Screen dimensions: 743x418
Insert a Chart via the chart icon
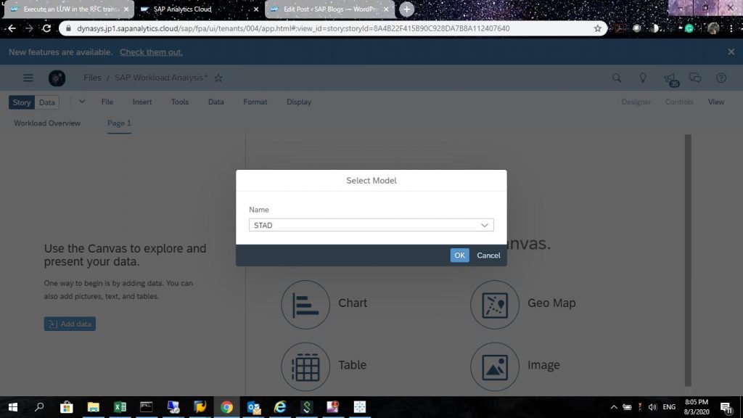(x=305, y=304)
